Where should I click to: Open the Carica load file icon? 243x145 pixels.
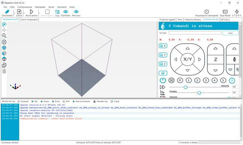19,12
